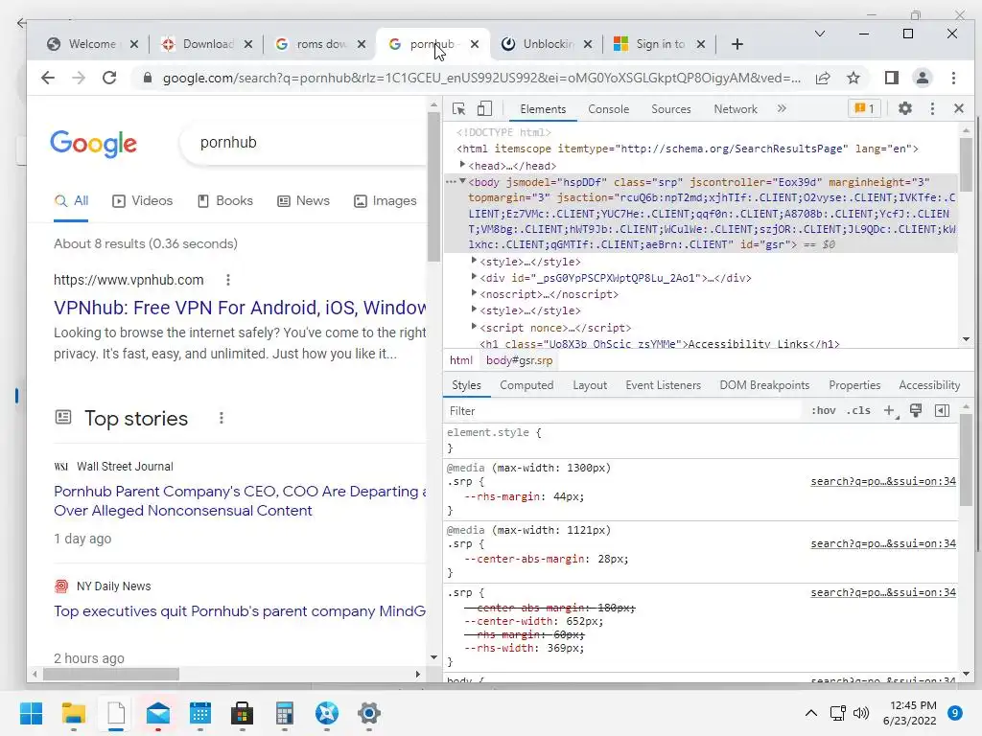Open tab search dropdown chevron
Viewport: 982px width, 736px height.
[819, 34]
